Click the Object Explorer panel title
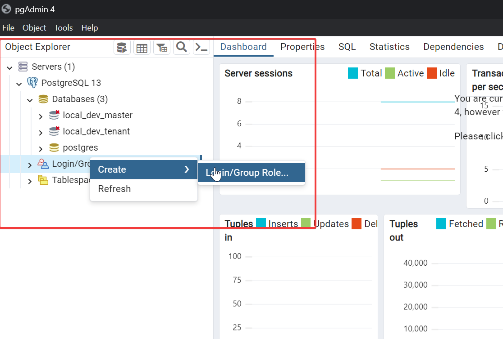The image size is (503, 339). pyautogui.click(x=37, y=47)
